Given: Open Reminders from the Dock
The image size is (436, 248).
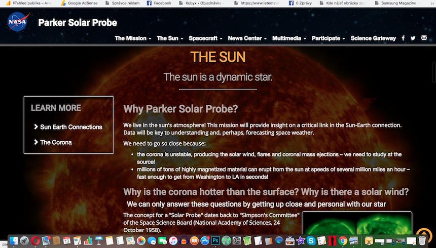Looking at the screenshot, I should point(120,240).
